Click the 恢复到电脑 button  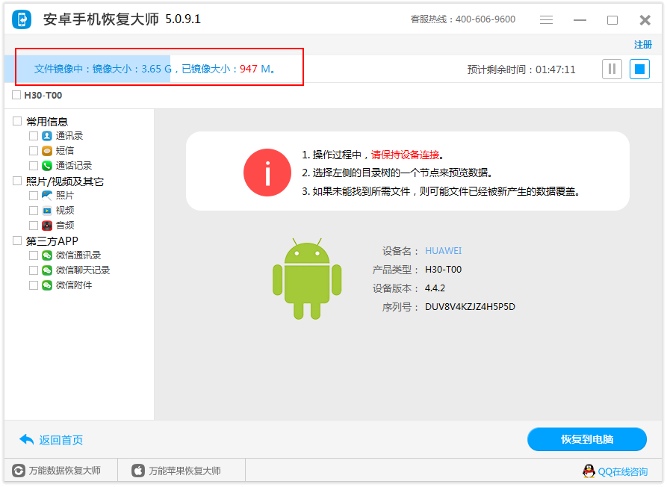tap(586, 439)
